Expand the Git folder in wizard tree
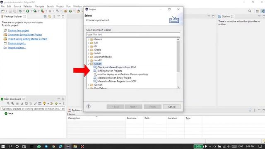The image size is (265, 149). pos(89,46)
